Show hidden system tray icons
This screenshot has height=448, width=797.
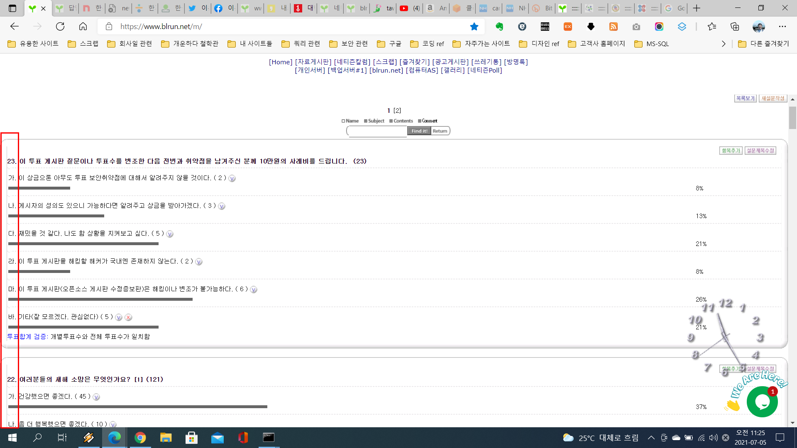coord(651,438)
